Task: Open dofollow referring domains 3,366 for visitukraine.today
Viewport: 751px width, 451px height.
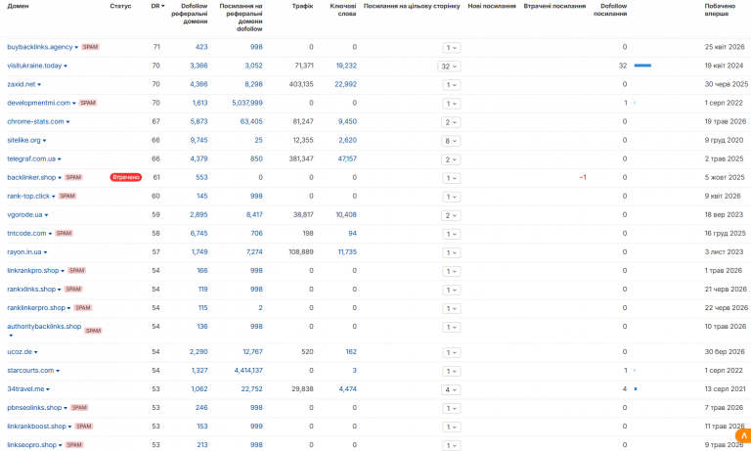Action: [x=199, y=66]
